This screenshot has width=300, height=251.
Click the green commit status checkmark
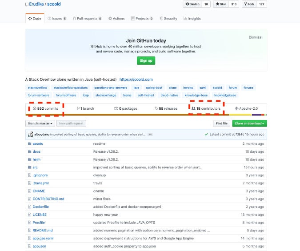click(206, 134)
